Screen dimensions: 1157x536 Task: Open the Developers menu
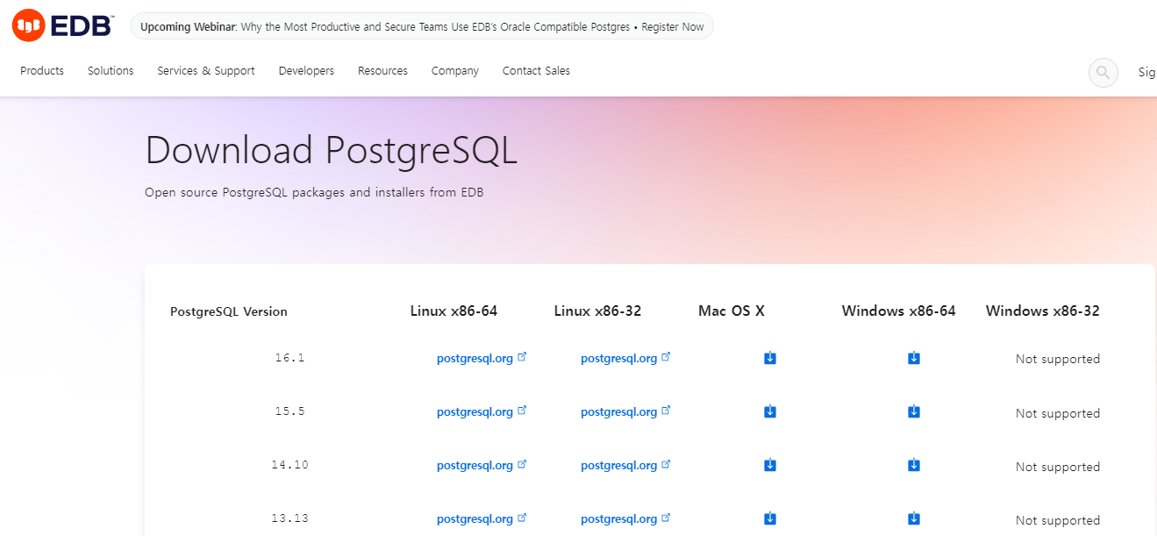(x=306, y=71)
